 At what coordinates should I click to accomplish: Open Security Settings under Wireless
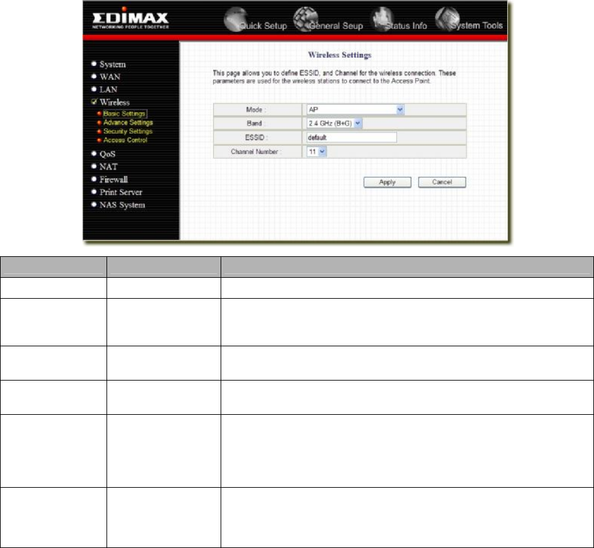(127, 131)
